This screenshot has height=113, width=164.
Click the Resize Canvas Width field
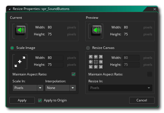click(131, 58)
